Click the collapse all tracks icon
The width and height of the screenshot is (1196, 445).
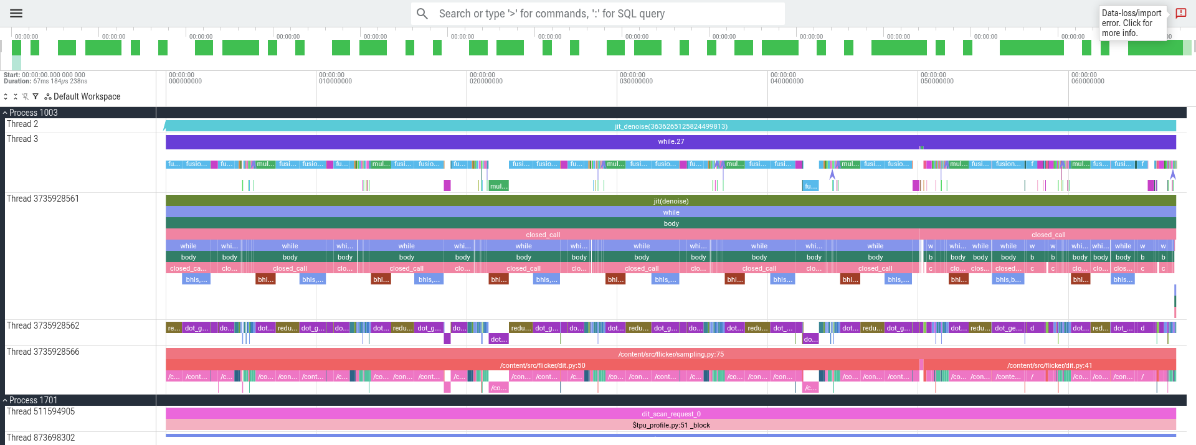tap(16, 96)
